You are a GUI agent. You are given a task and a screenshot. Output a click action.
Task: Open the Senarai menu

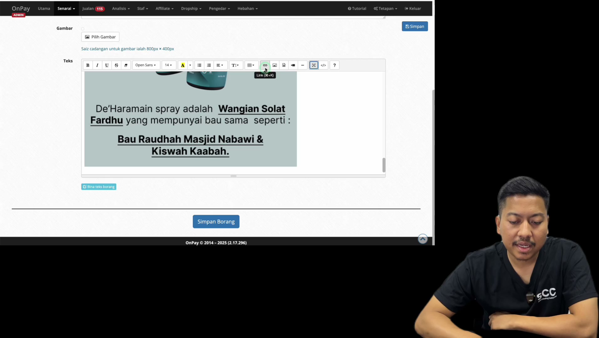coord(66,8)
